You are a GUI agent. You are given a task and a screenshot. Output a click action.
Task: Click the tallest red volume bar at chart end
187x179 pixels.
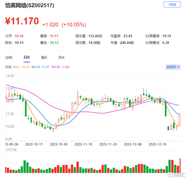pos(180,166)
